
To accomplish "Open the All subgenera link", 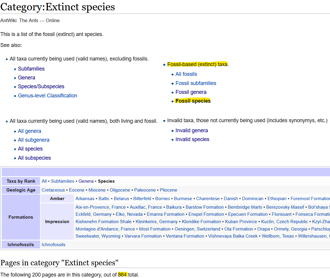I will click(34, 140).
